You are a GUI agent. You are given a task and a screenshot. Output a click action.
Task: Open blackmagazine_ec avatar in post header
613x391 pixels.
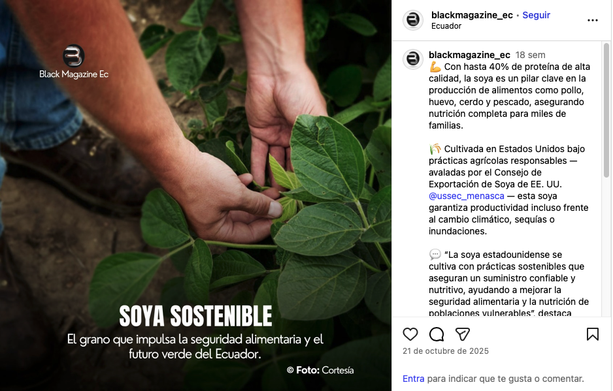click(x=413, y=20)
